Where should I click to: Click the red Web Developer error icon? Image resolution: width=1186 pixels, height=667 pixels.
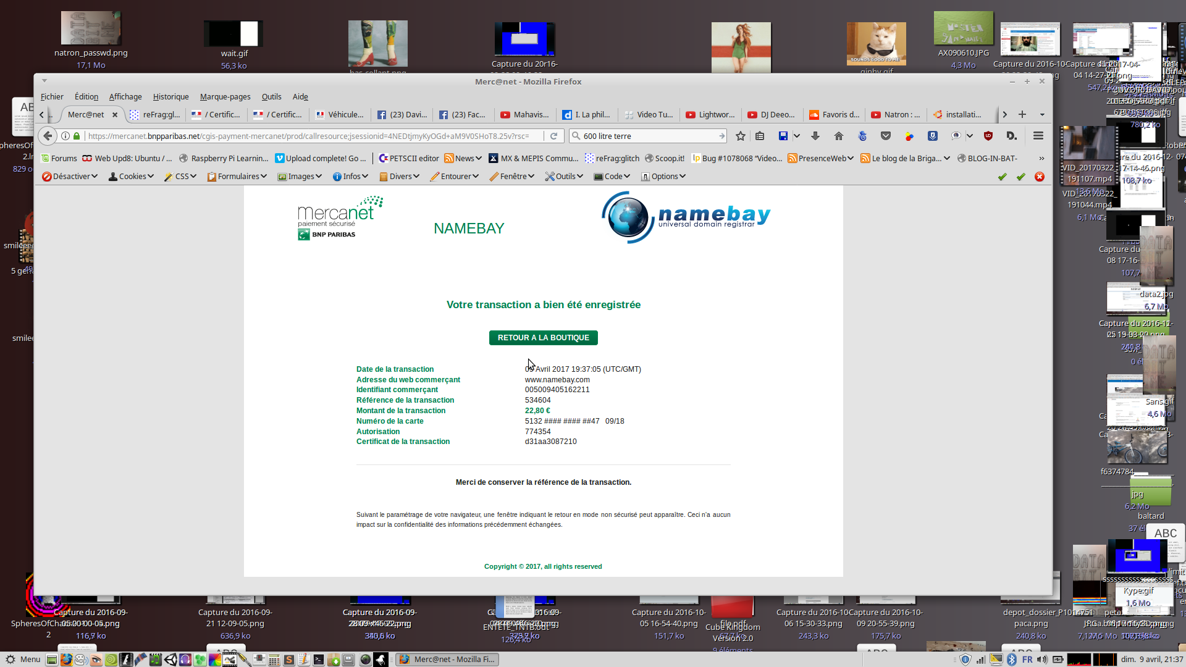[x=1040, y=177]
